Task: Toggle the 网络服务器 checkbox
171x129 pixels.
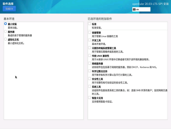Action: [90, 63]
